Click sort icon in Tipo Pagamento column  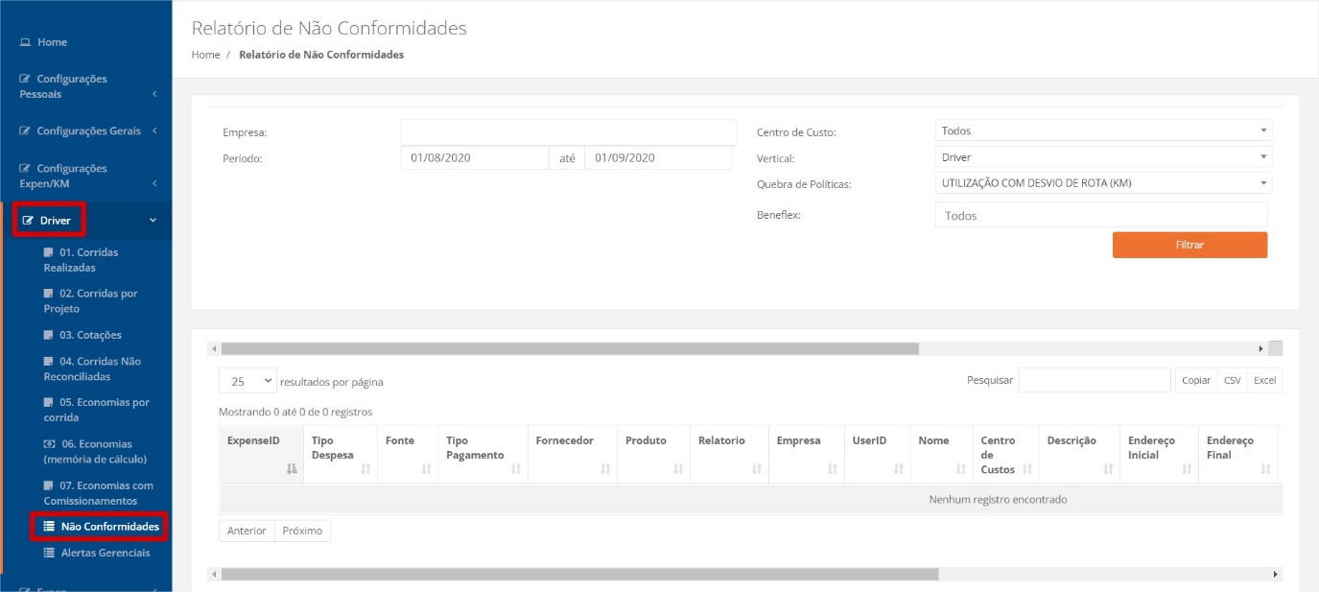point(516,469)
